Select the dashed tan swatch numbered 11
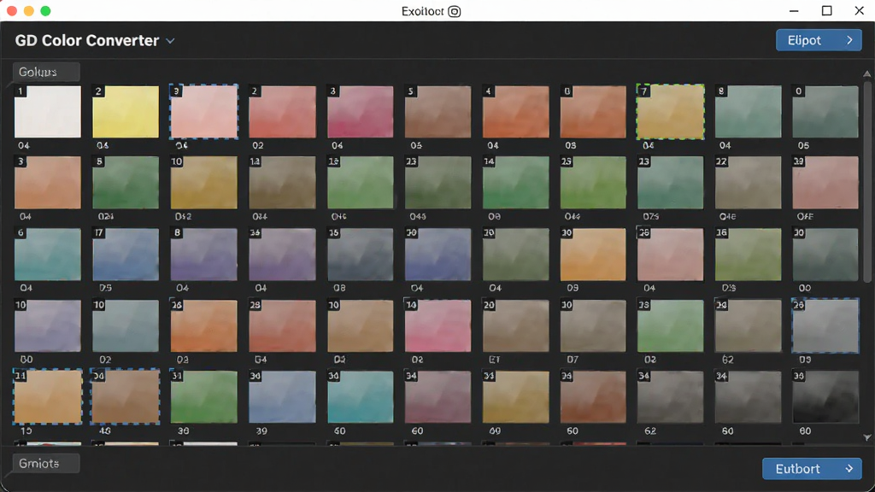Viewport: 875px width, 492px height. (48, 396)
